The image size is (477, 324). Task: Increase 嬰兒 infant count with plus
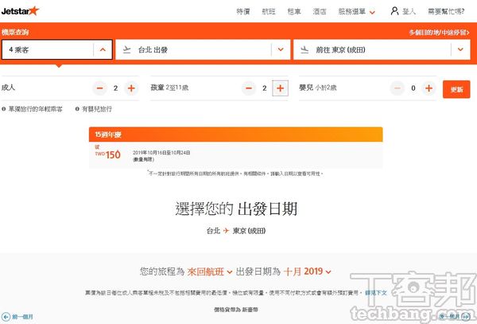(429, 88)
